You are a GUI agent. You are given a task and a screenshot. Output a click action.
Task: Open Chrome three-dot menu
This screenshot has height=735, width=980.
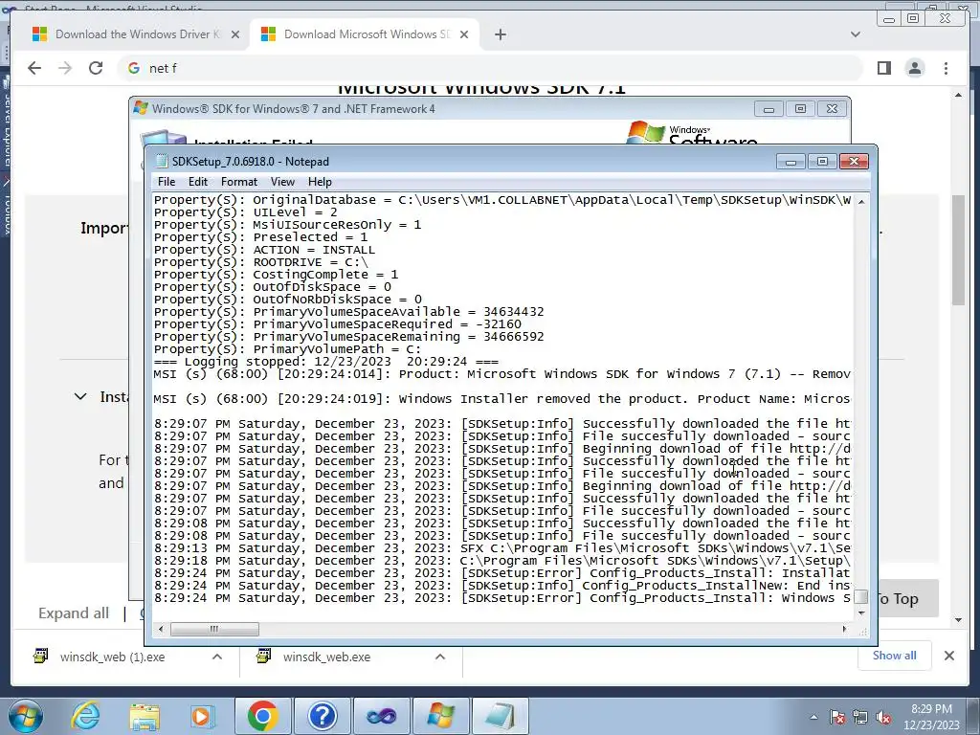946,68
